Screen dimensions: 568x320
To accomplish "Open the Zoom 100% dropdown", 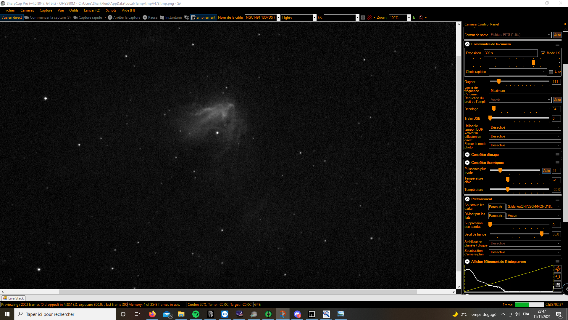I will point(409,17).
